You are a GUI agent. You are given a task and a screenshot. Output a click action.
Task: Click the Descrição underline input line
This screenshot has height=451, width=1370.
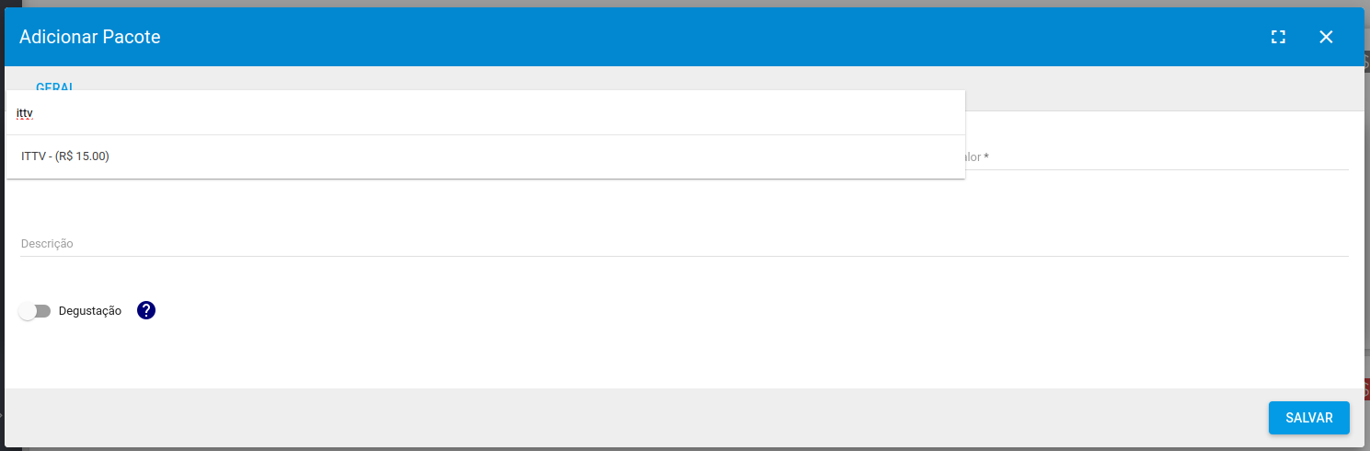click(x=685, y=256)
